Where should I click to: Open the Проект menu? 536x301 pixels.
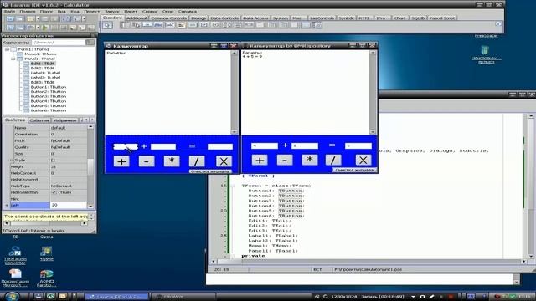91,11
